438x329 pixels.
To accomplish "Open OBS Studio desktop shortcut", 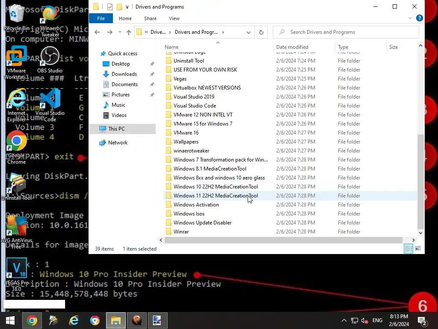I will pyautogui.click(x=50, y=59).
